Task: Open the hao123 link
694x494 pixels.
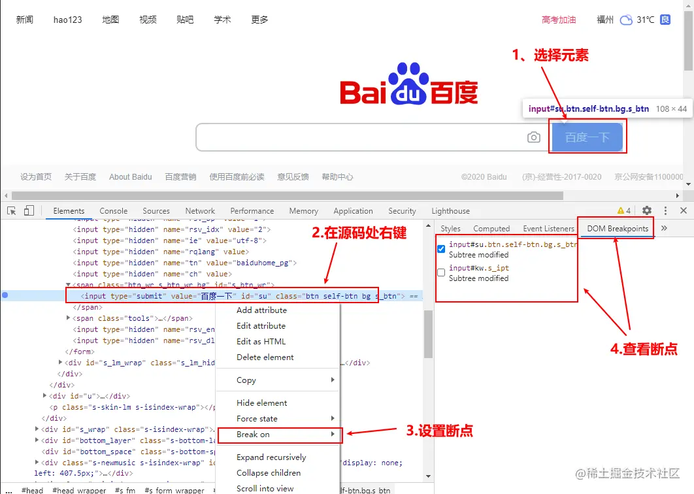Action: pyautogui.click(x=68, y=20)
